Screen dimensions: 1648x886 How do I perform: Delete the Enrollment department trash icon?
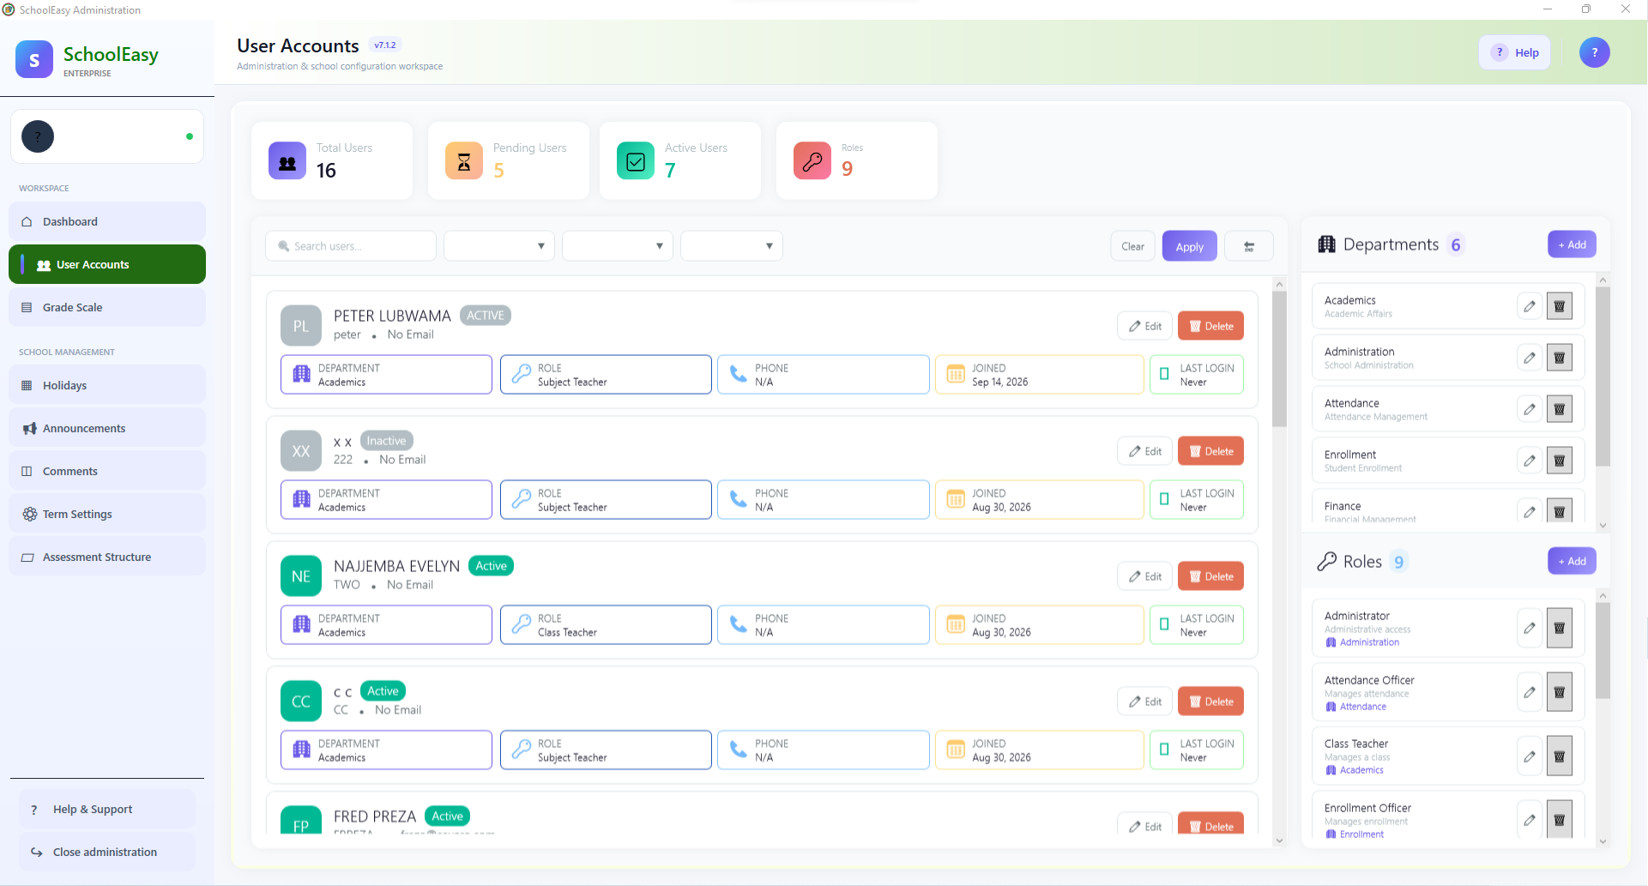[x=1559, y=461]
